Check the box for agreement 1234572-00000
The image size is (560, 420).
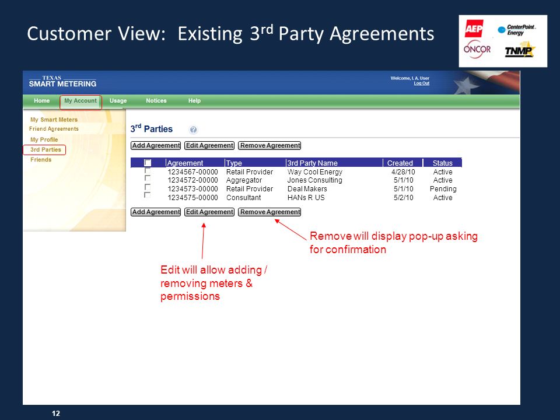[x=147, y=178]
